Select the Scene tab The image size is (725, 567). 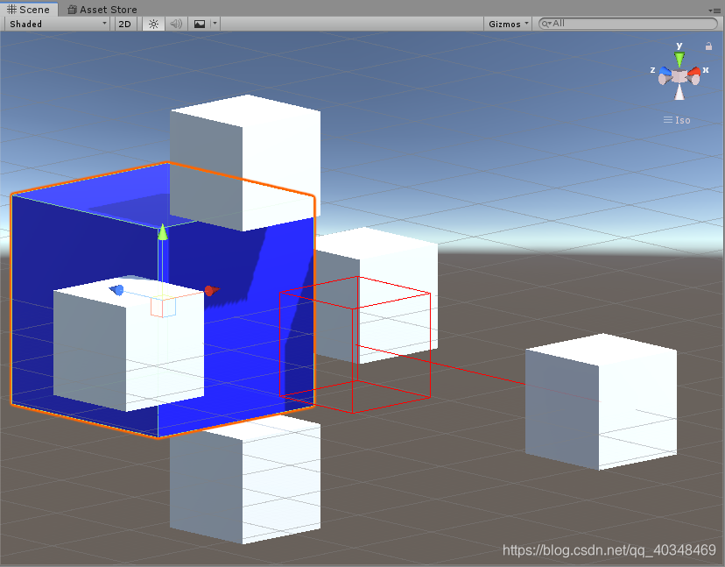point(30,10)
